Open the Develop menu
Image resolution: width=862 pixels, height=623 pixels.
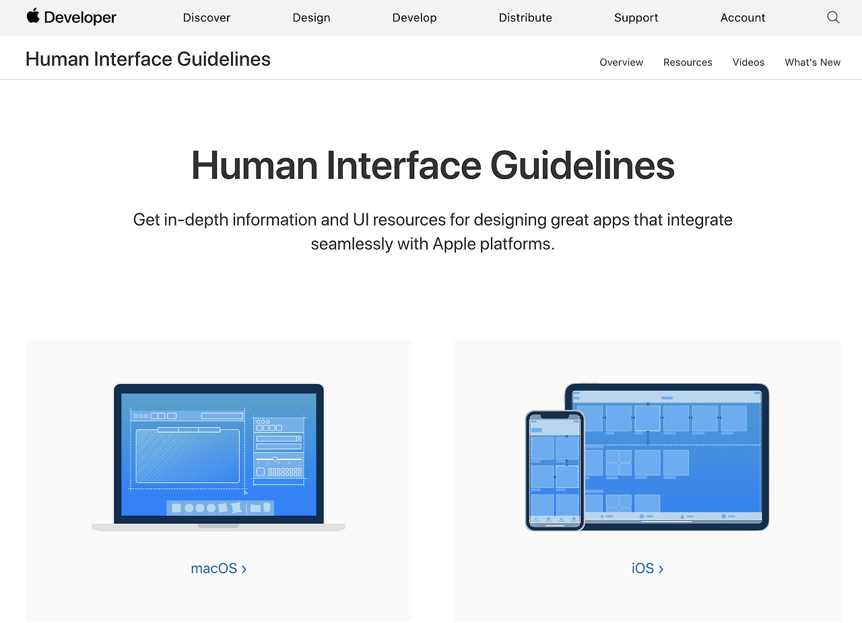(x=414, y=18)
